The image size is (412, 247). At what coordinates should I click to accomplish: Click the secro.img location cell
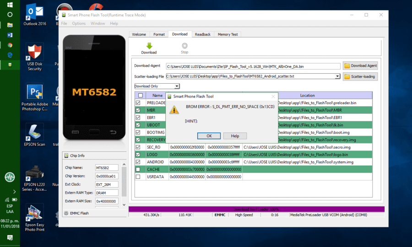[x=307, y=147]
